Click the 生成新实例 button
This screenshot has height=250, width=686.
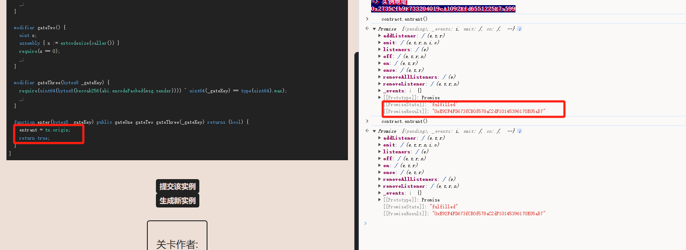[177, 201]
